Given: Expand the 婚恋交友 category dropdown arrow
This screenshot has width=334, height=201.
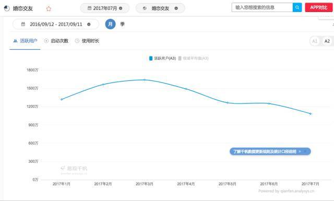Looking at the screenshot, I should 176,8.
